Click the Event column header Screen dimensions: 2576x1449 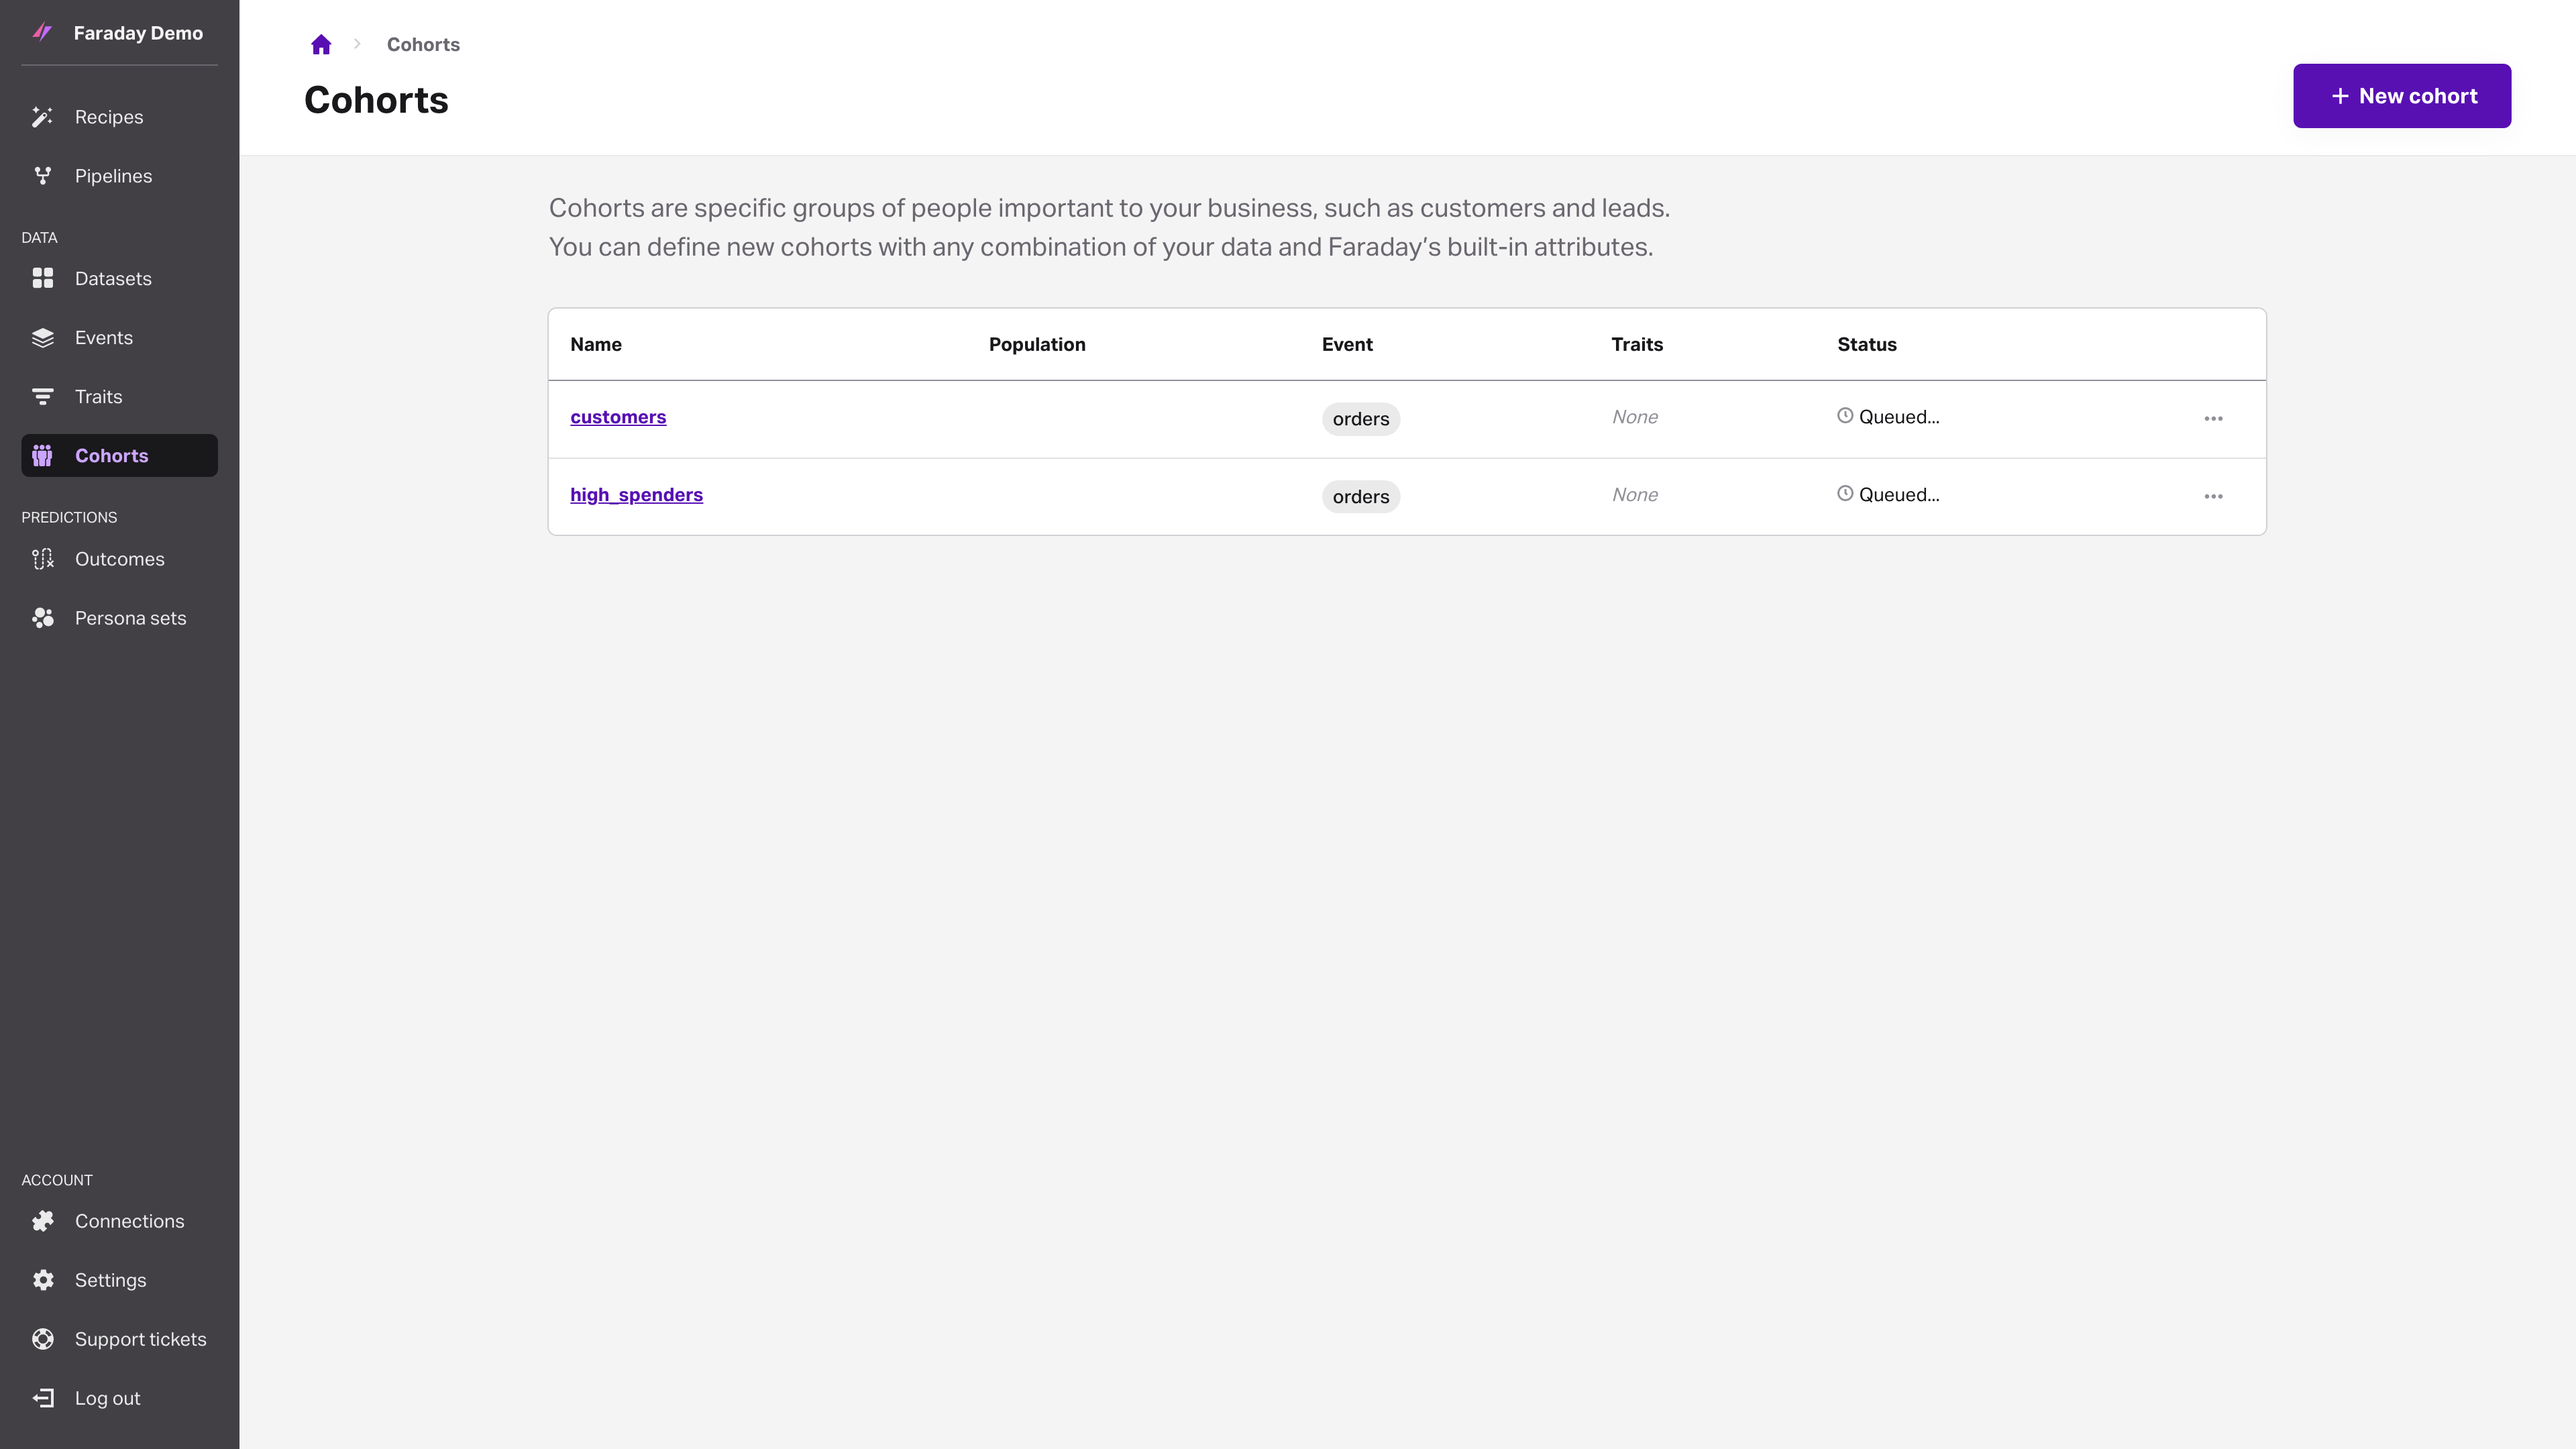coord(1347,344)
